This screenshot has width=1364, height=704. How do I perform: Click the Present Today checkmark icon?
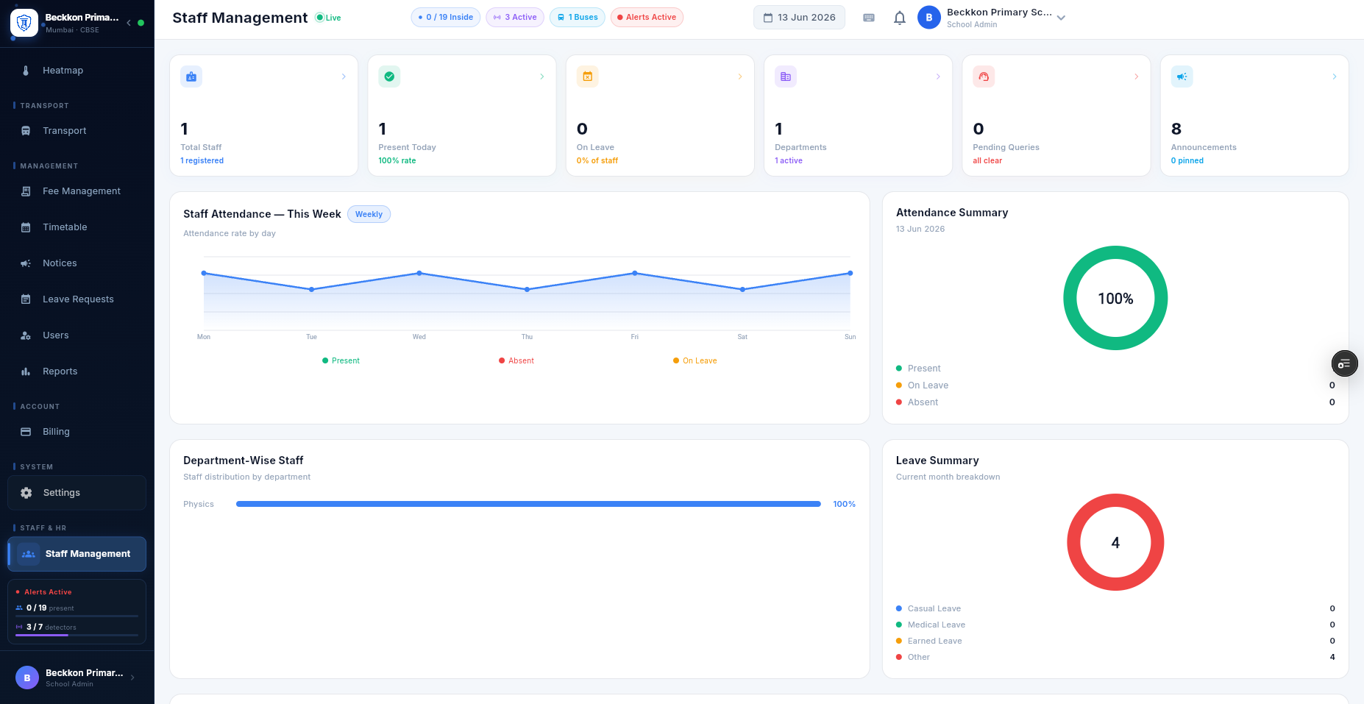pyautogui.click(x=389, y=77)
